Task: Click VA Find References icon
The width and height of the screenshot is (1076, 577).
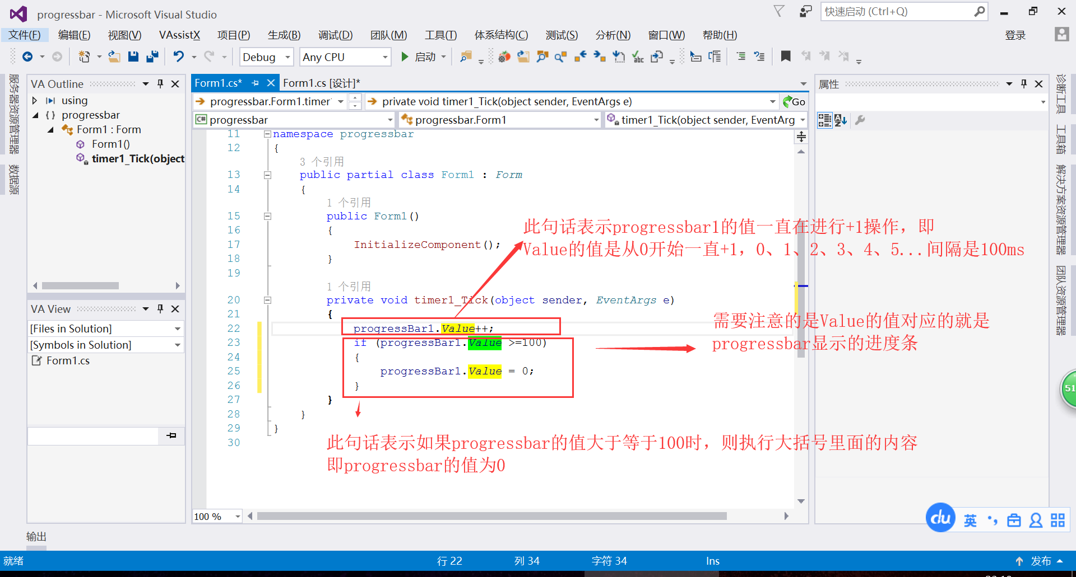Action: 560,57
